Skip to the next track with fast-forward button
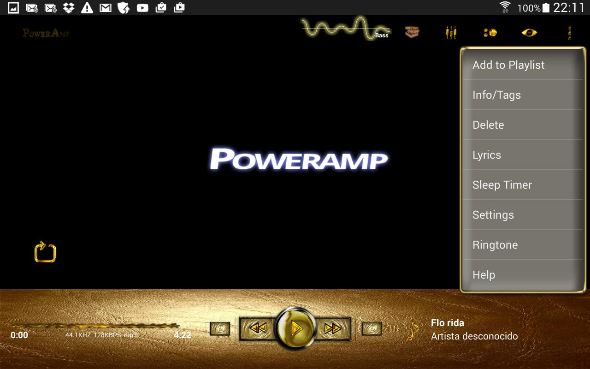The width and height of the screenshot is (590, 369). tap(333, 328)
